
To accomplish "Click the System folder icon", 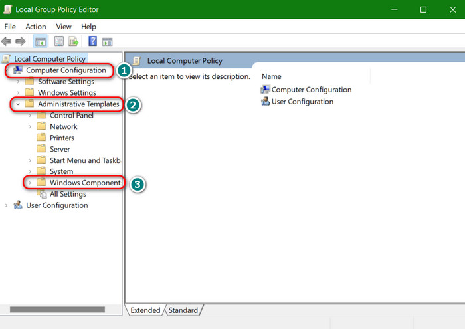I will [41, 171].
